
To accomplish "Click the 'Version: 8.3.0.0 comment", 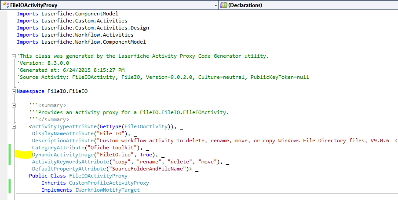I will (x=43, y=63).
